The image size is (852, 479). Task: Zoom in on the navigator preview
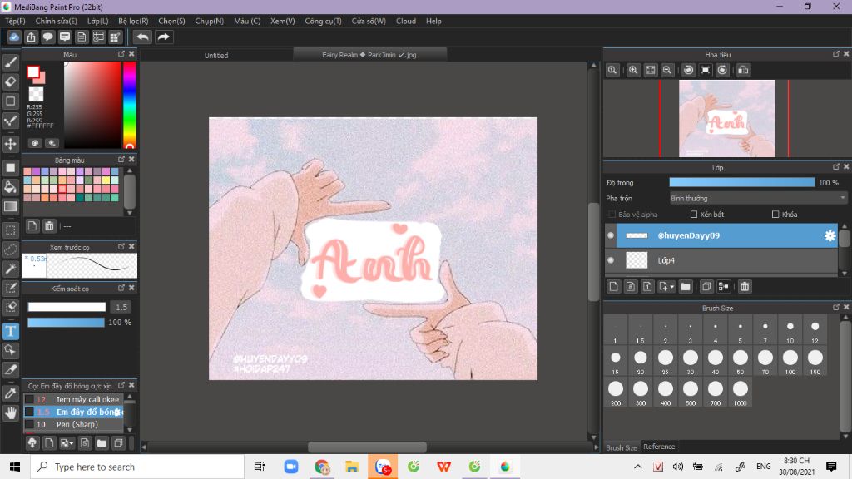click(633, 70)
